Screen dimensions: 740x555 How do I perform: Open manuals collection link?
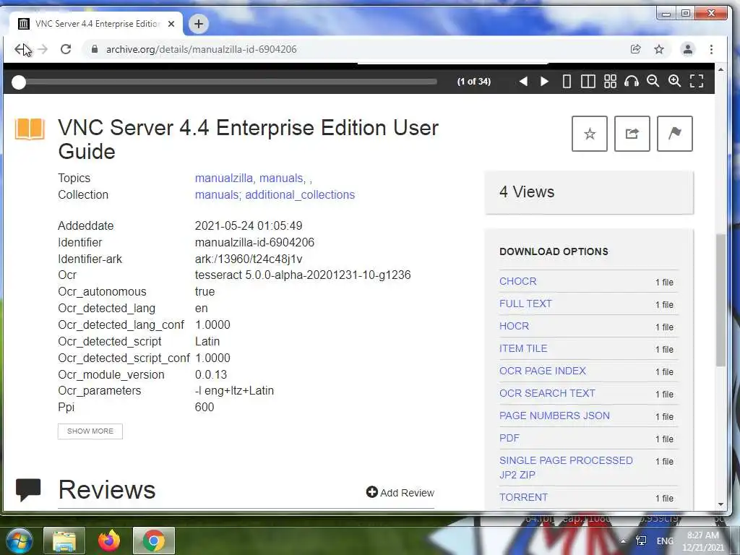217,195
